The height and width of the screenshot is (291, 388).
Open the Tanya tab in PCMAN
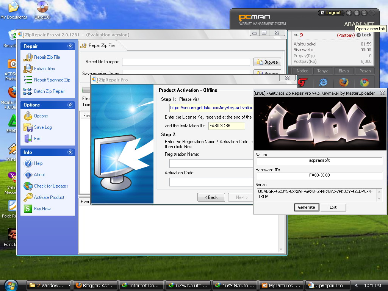point(323,71)
